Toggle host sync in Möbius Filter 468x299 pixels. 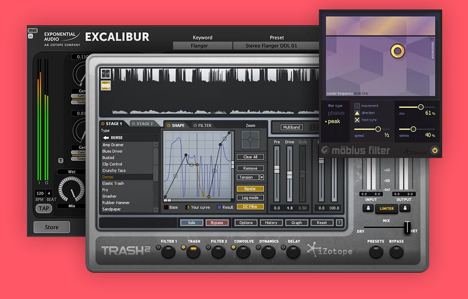(357, 120)
